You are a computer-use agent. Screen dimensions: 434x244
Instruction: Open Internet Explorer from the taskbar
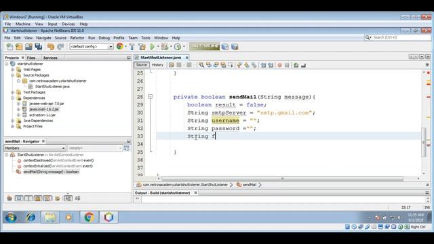(31, 218)
